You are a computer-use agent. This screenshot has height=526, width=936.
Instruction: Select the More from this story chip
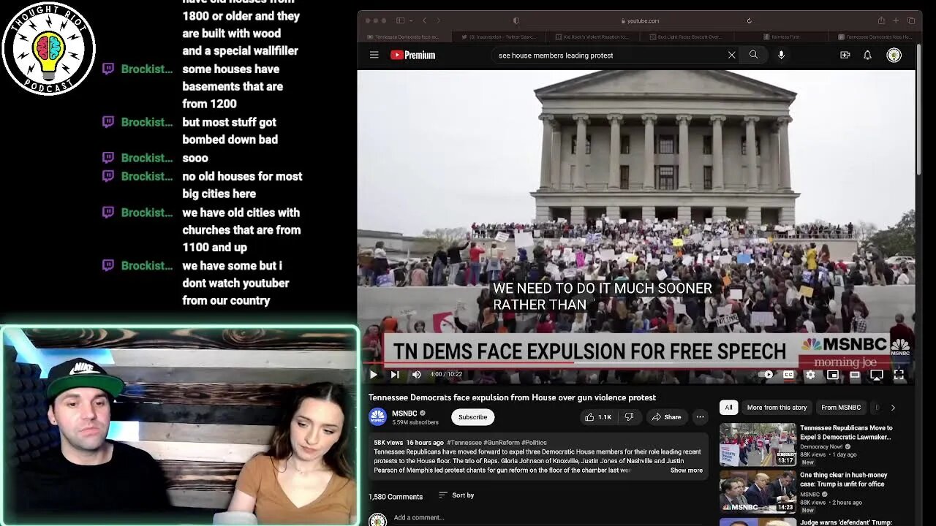tap(777, 408)
